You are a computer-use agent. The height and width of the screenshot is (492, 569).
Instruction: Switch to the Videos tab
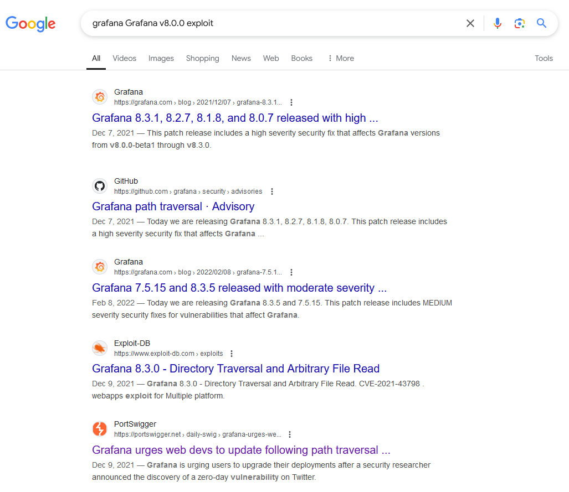125,58
